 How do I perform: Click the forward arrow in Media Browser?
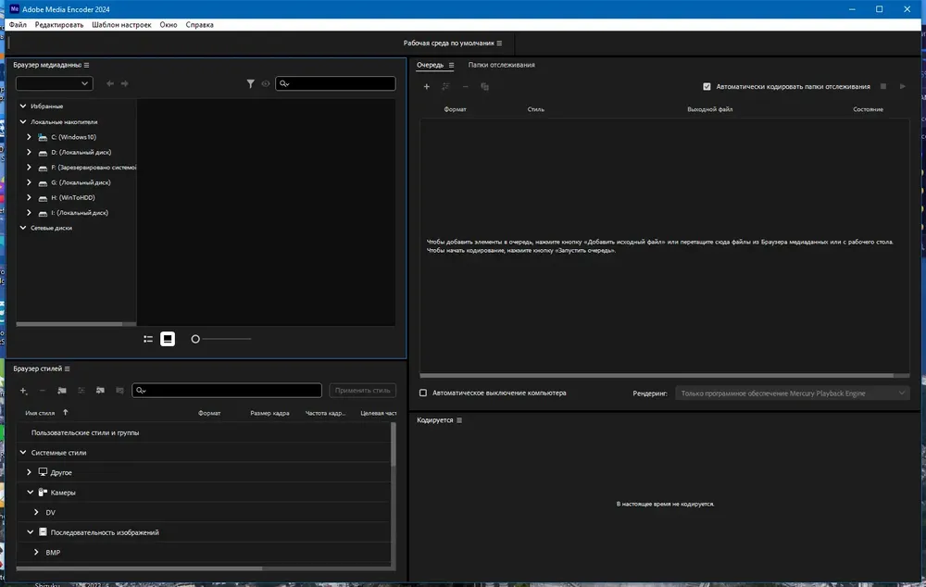[125, 84]
